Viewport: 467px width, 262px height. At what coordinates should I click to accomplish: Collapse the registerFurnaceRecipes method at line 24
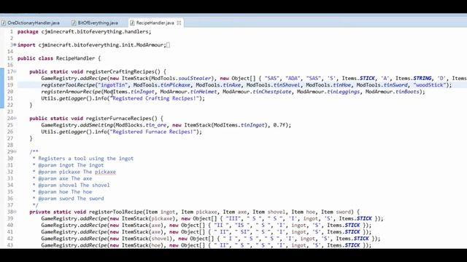[15, 118]
